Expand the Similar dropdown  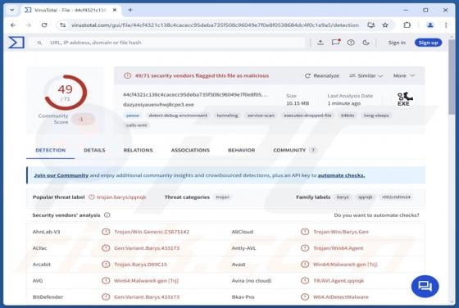(x=366, y=75)
